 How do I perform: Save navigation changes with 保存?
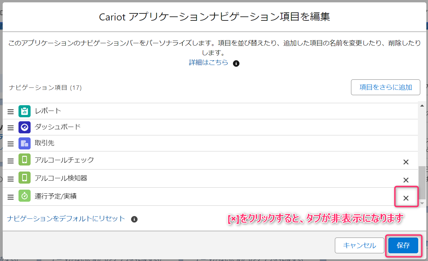[x=403, y=246]
